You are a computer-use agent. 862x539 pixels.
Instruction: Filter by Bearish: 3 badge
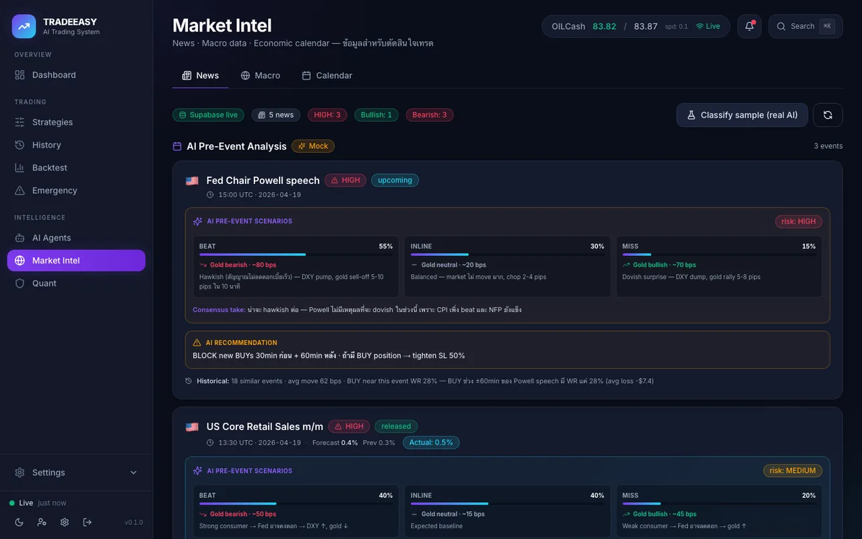(x=430, y=115)
